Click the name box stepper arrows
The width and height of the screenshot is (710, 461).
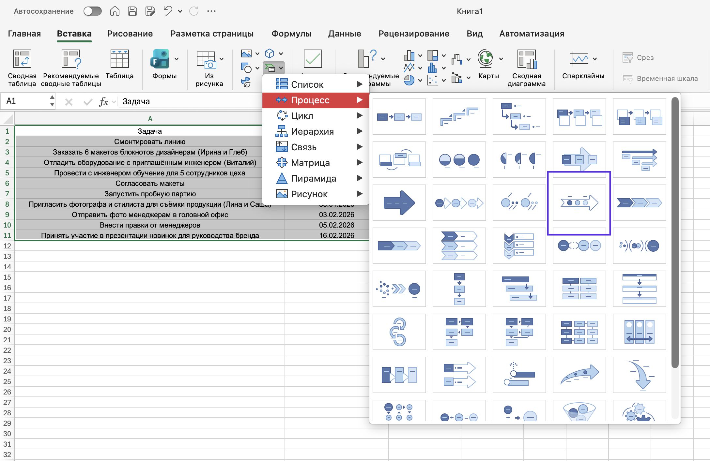point(52,101)
